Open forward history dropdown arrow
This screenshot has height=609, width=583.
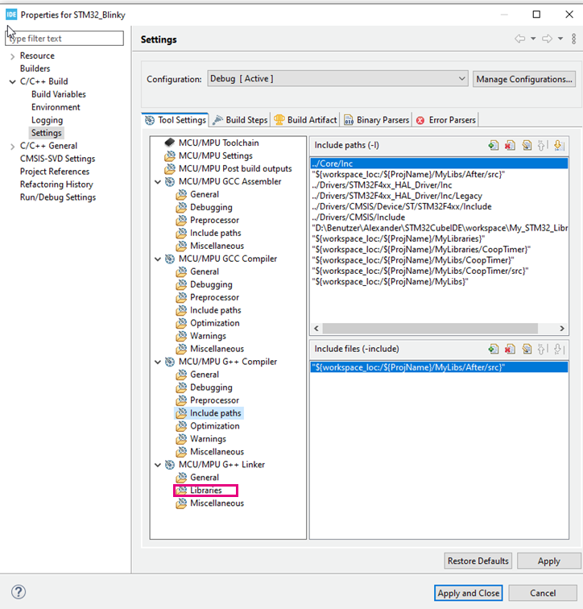(x=560, y=39)
